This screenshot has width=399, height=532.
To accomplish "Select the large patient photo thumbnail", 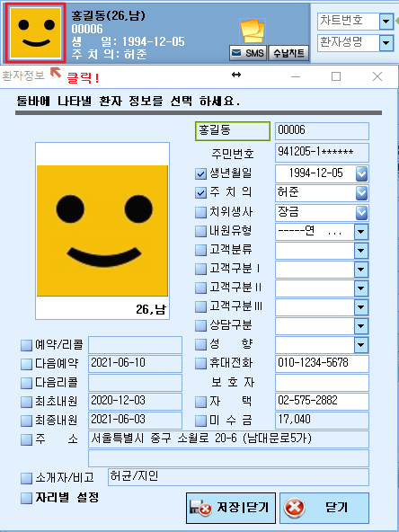I will (102, 231).
